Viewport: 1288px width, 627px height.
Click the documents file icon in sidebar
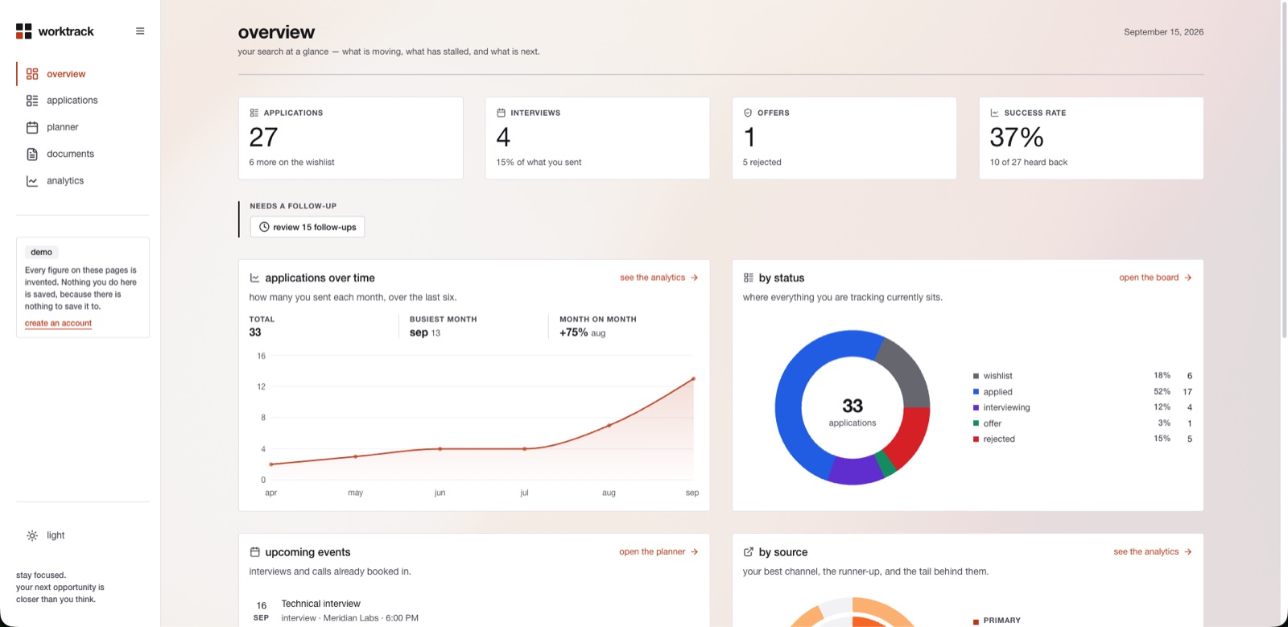point(32,154)
